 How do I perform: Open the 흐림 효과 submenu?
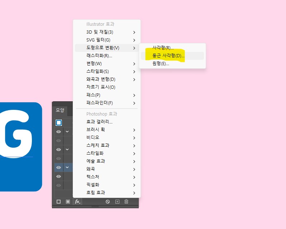107,193
